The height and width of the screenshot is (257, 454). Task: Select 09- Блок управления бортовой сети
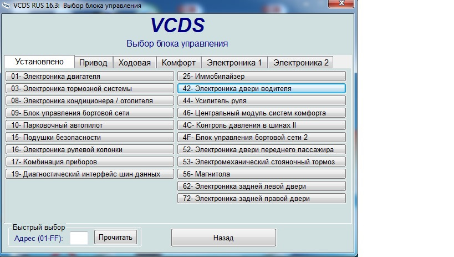(x=90, y=113)
